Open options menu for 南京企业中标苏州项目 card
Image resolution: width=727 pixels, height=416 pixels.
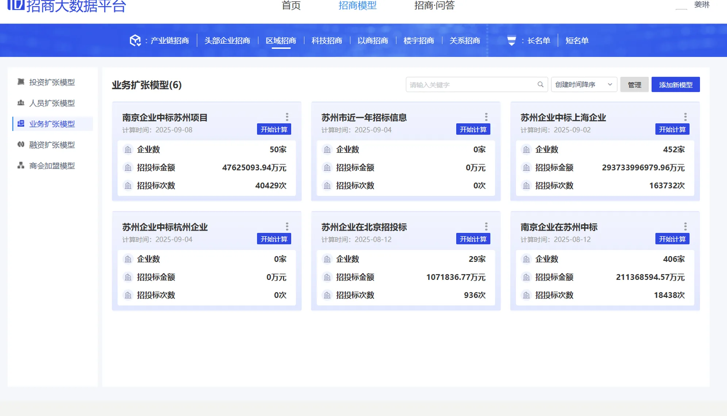tap(287, 117)
